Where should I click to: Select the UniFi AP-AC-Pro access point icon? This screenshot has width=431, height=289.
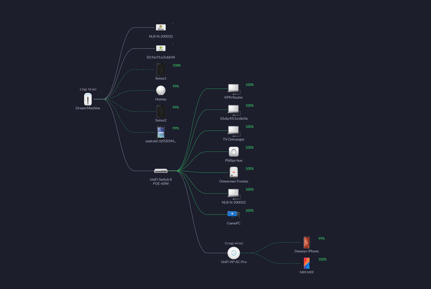234,253
